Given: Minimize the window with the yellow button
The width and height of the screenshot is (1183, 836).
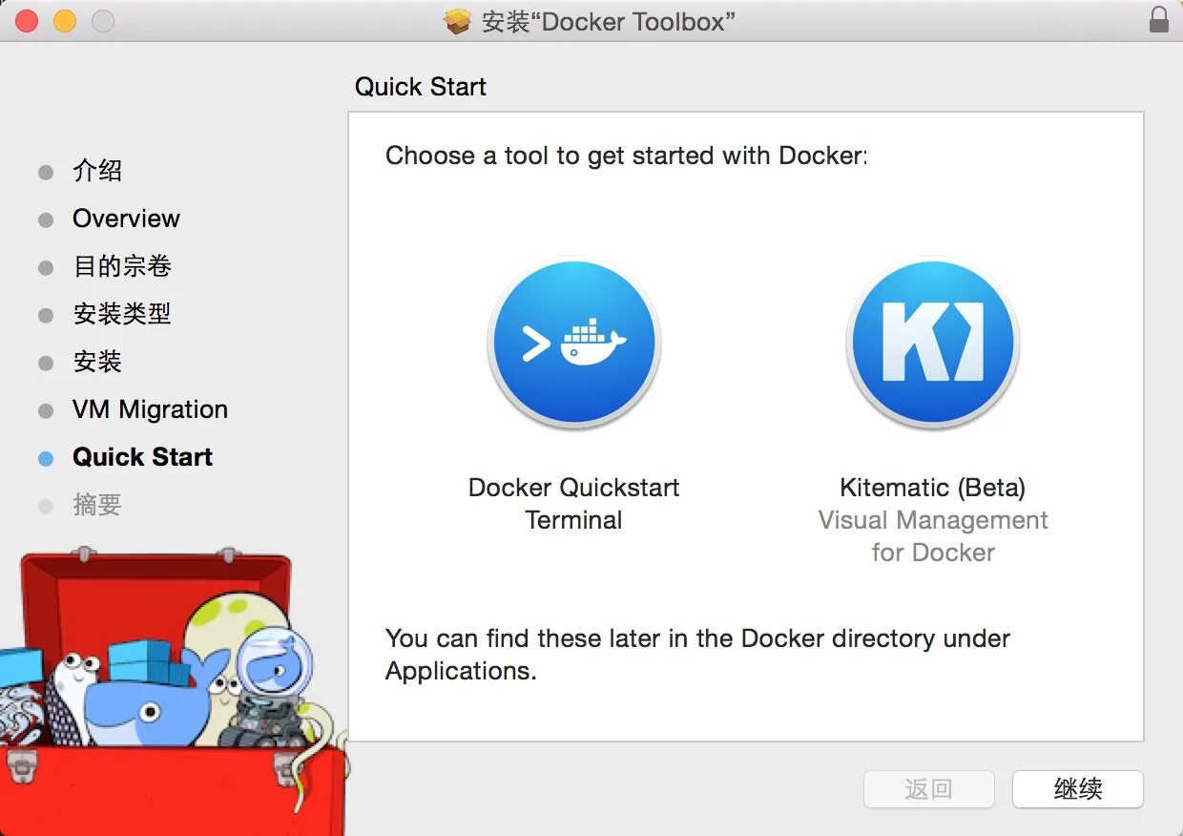Looking at the screenshot, I should tap(65, 21).
